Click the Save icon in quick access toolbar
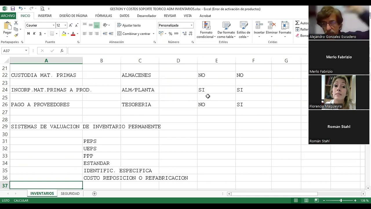371x209 pixels. click(13, 9)
